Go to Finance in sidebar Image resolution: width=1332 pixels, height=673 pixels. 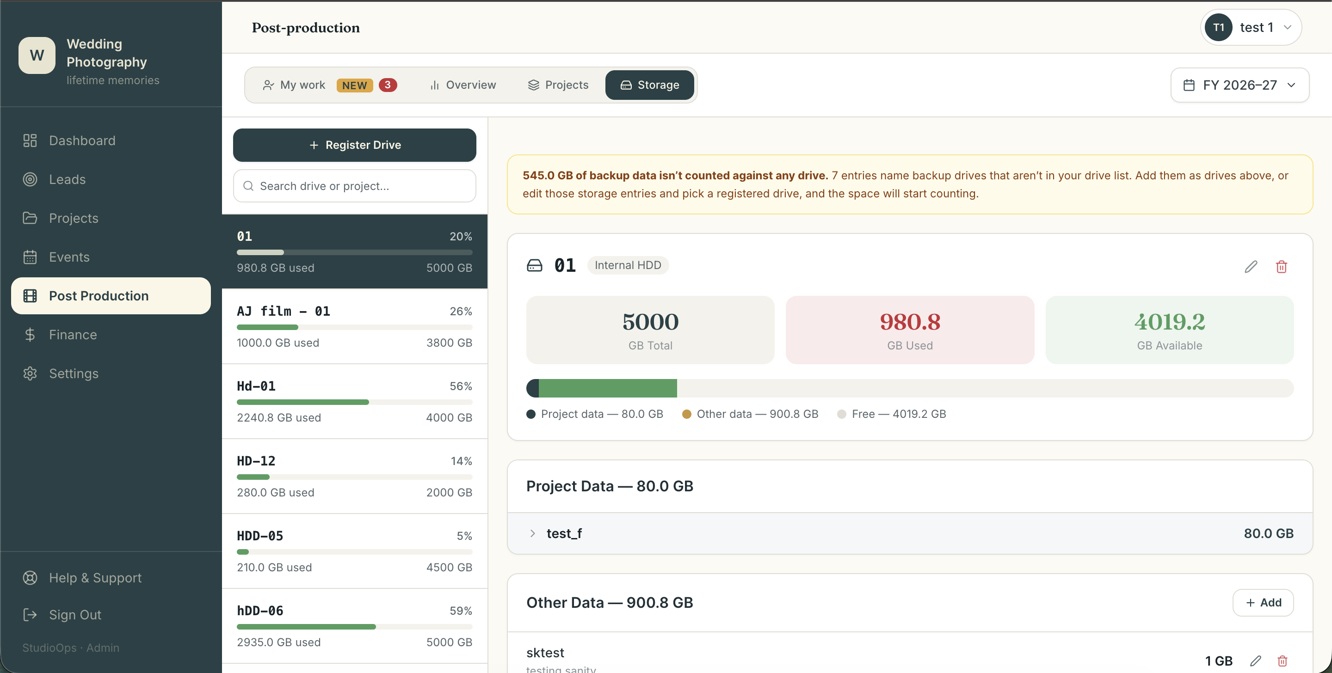[x=111, y=335]
